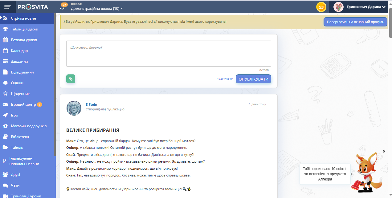Open Розклад уроків in the sidebar

(x=24, y=40)
